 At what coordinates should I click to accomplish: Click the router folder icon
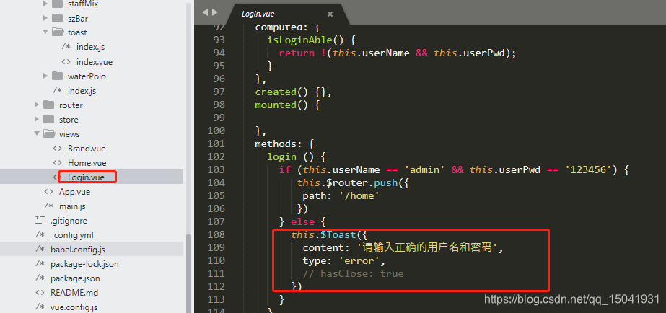48,105
